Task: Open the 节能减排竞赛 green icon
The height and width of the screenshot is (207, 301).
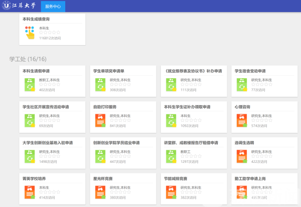Action: (171, 191)
